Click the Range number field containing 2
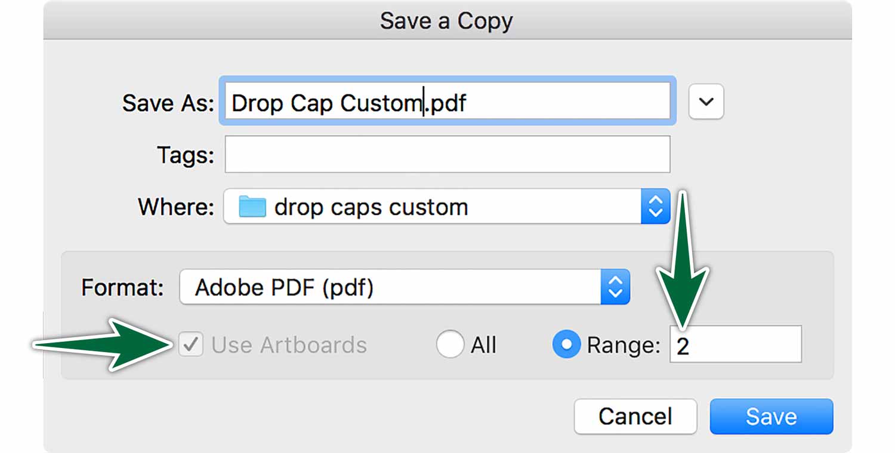 pyautogui.click(x=736, y=344)
